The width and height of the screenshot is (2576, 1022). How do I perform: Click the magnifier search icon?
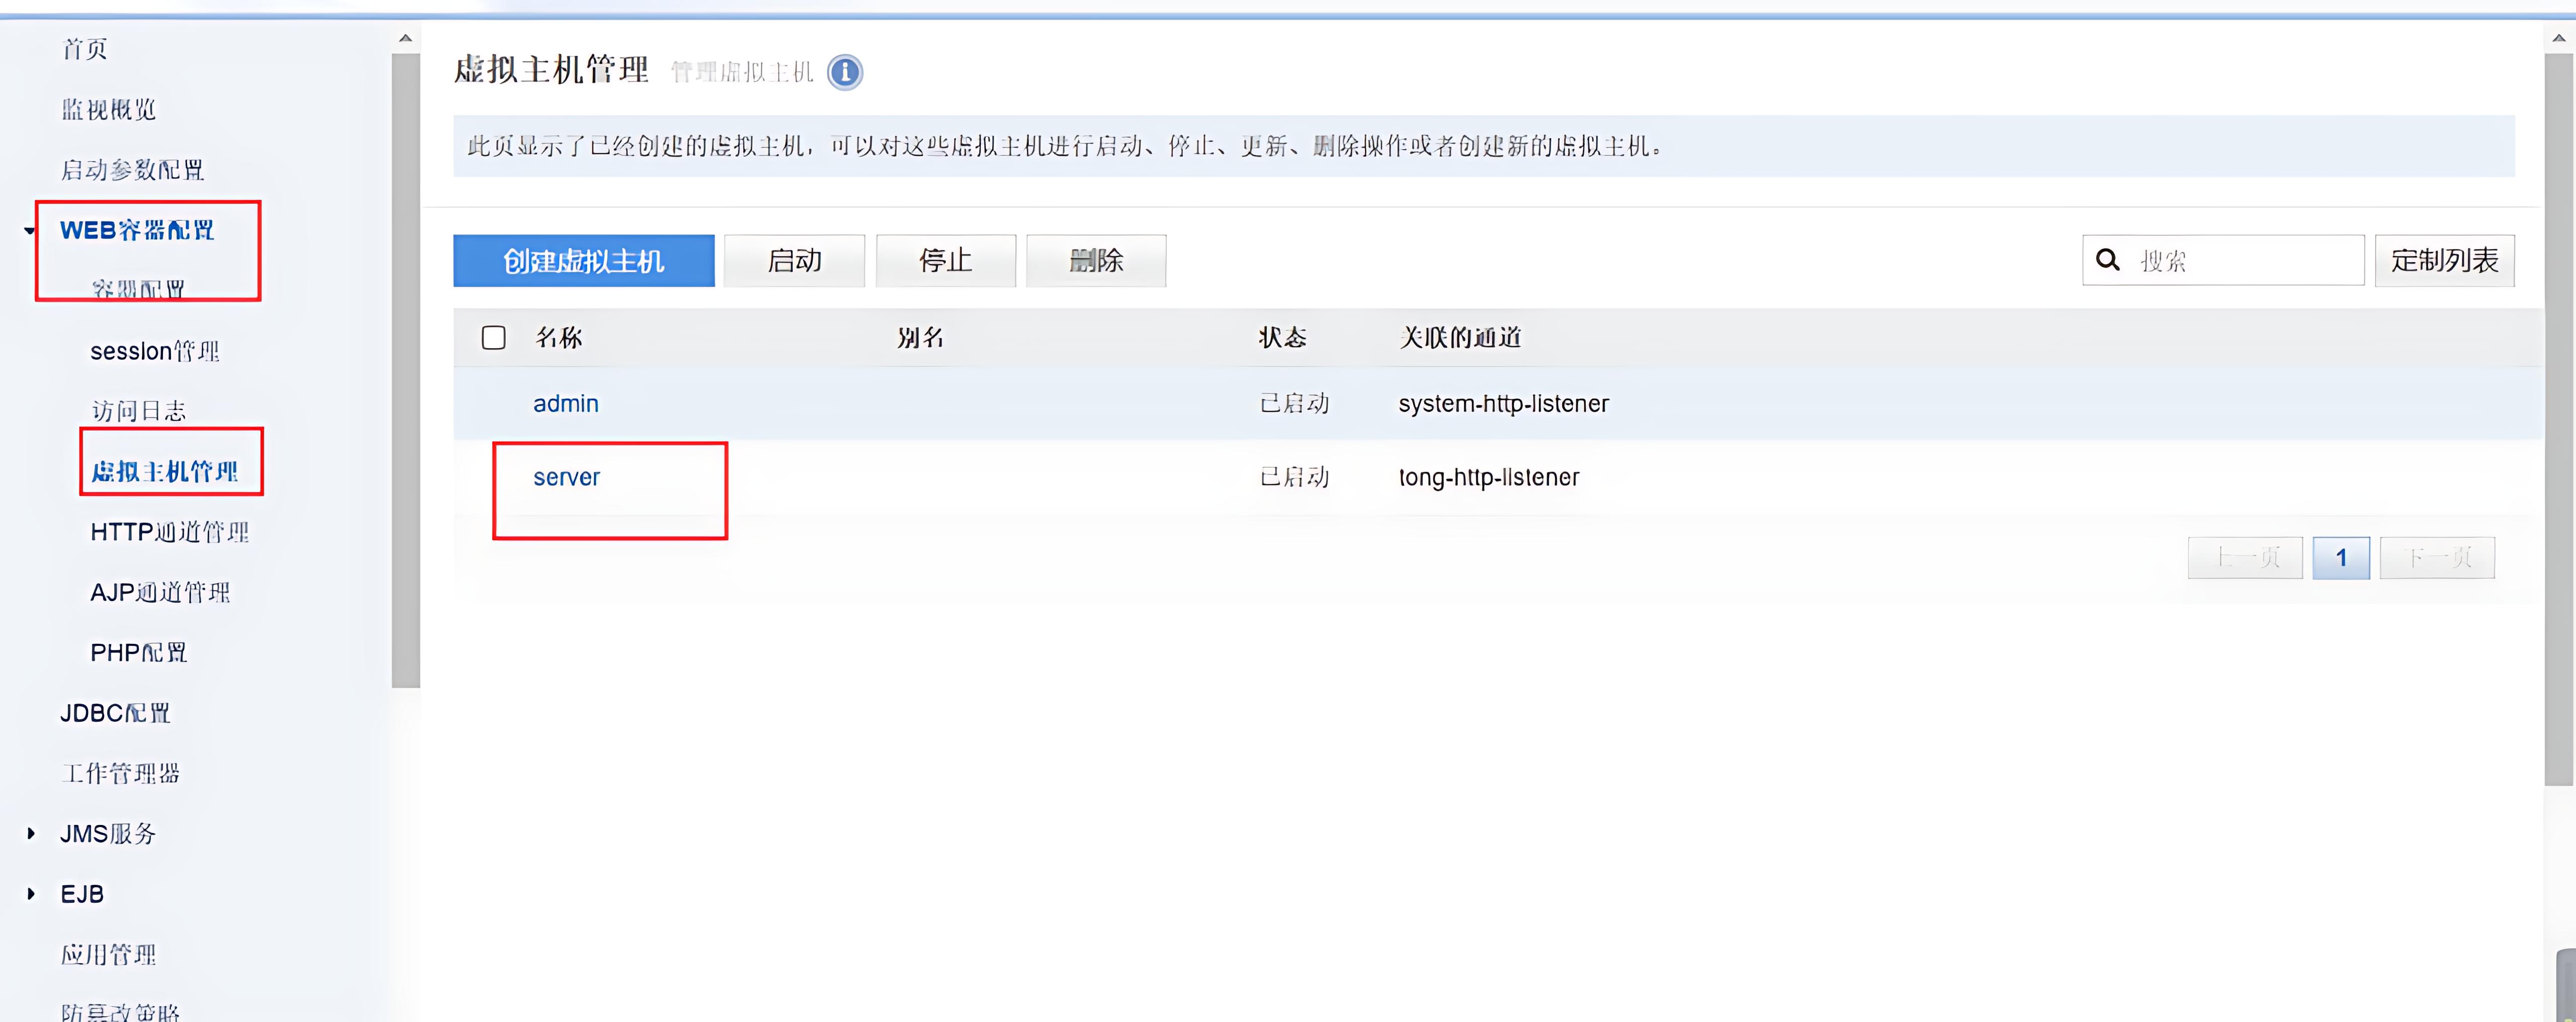point(2107,260)
